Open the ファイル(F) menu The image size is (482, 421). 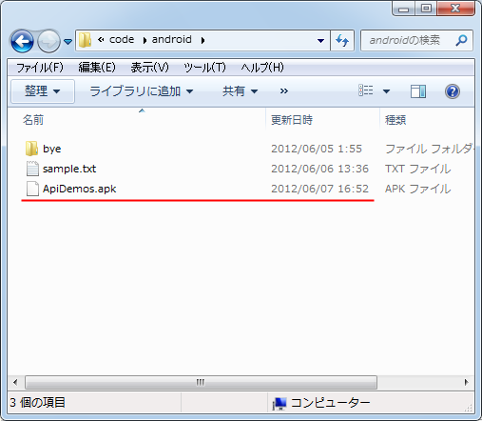[40, 68]
